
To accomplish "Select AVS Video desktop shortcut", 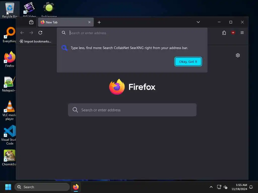I will click(29, 10).
